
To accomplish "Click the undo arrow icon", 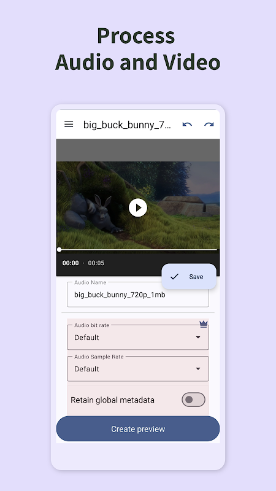I will click(x=187, y=125).
